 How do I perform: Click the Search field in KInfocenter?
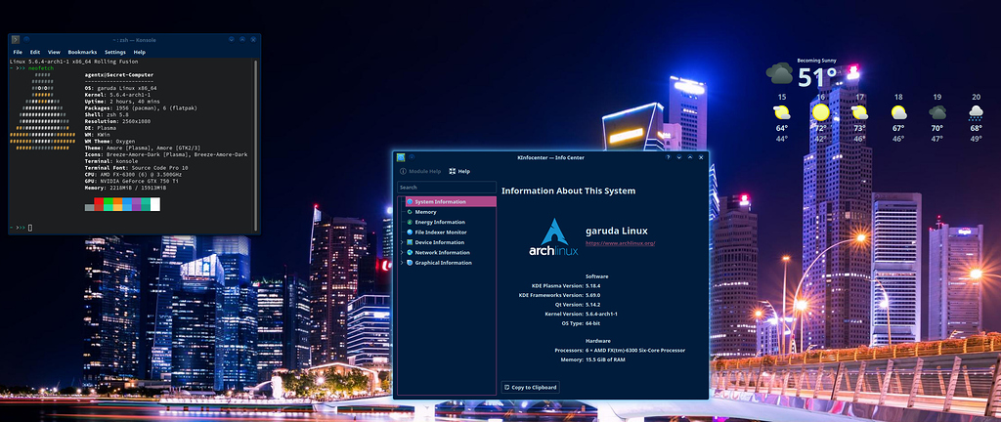[x=446, y=187]
